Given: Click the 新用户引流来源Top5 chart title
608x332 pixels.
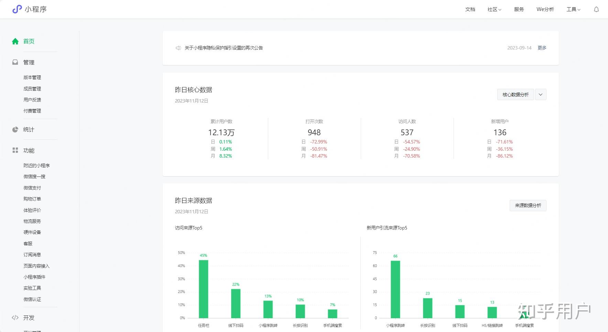Looking at the screenshot, I should (387, 228).
